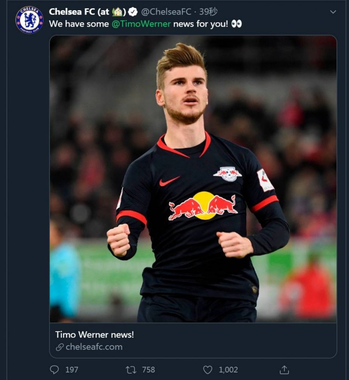The image size is (349, 380).
Task: Click the 1,002 likes count
Action: tap(228, 370)
